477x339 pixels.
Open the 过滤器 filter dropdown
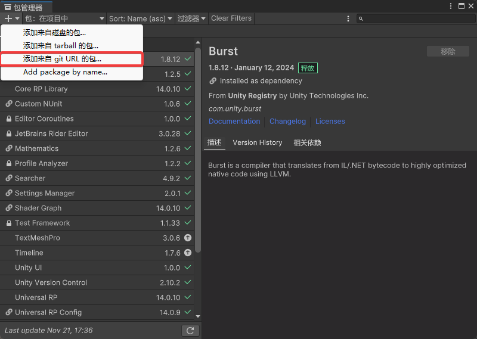[191, 18]
